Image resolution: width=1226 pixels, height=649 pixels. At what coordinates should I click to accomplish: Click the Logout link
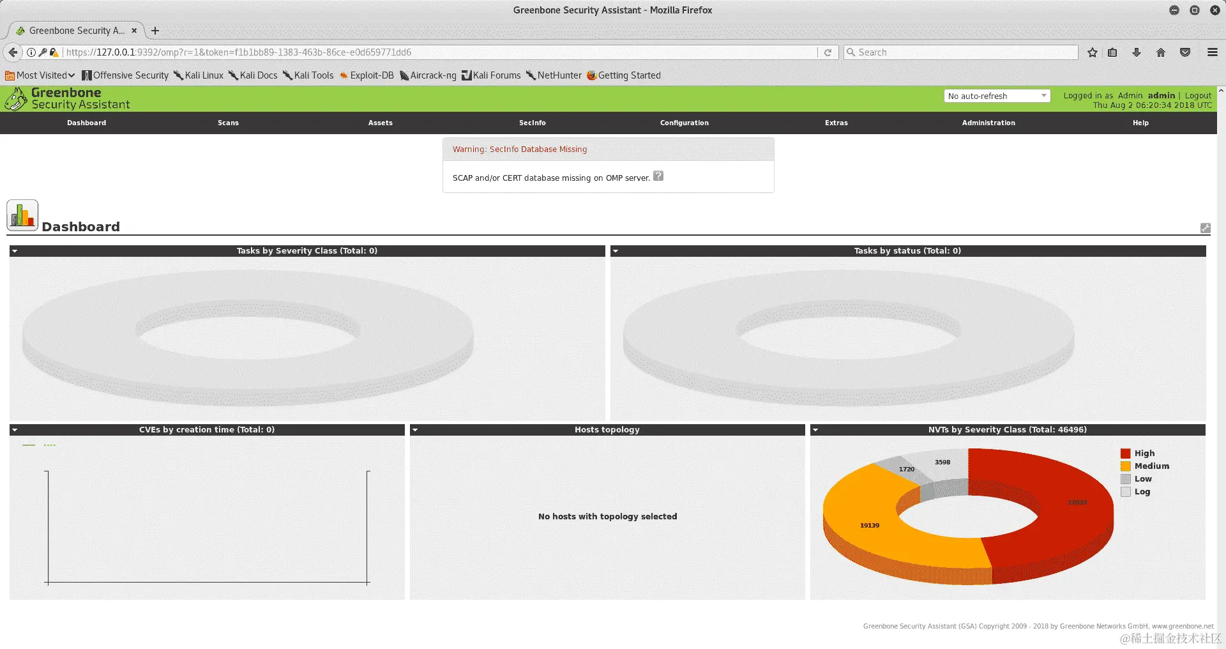tap(1198, 95)
